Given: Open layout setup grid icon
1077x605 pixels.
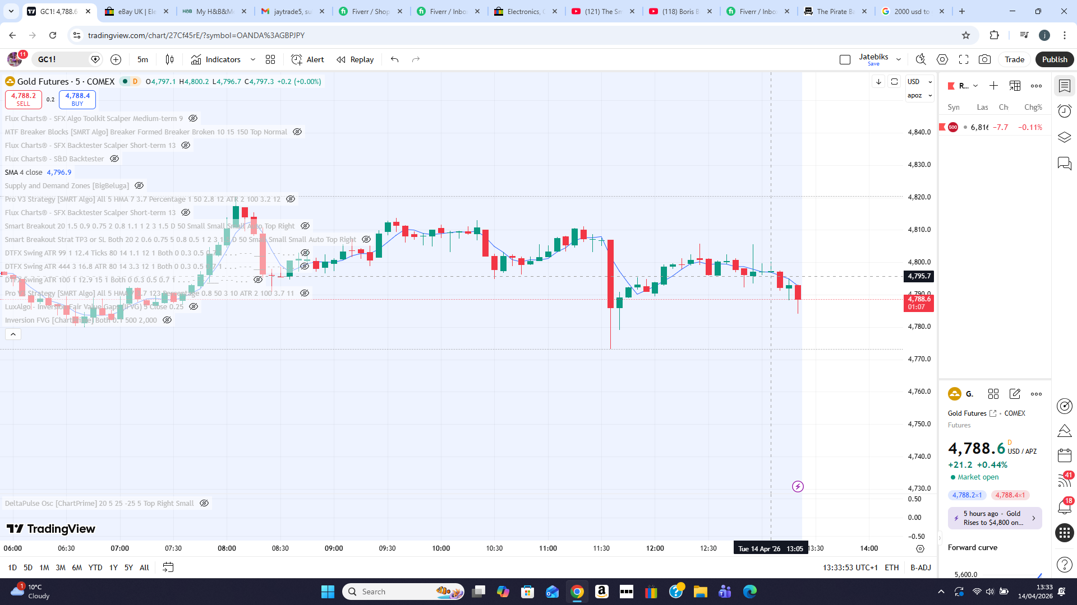Looking at the screenshot, I should tap(270, 59).
